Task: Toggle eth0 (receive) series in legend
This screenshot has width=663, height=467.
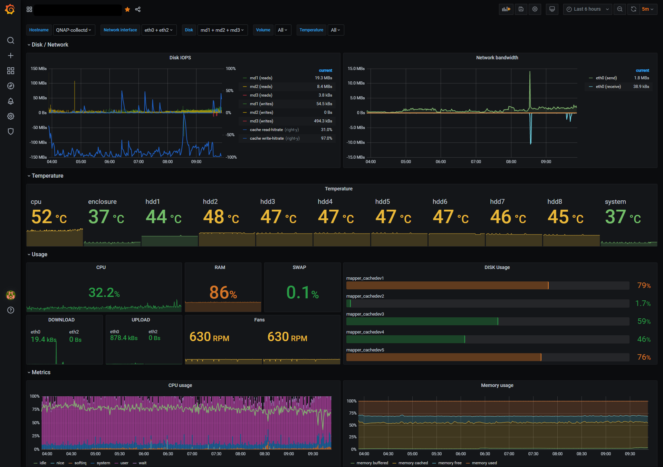Action: click(608, 87)
